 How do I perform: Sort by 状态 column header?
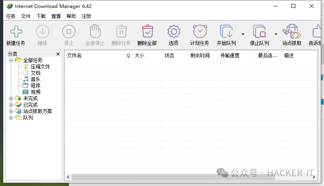pyautogui.click(x=175, y=55)
